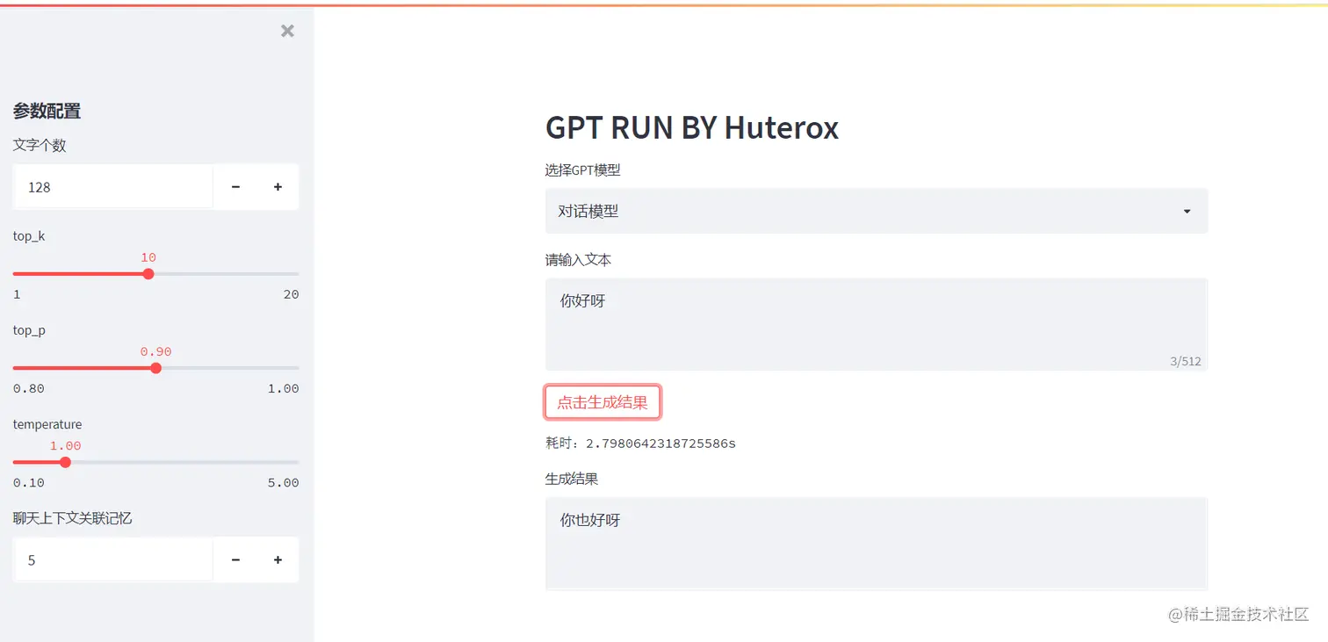Decrease 聊天上下文关联记忆 with minus button
The height and width of the screenshot is (642, 1328).
pyautogui.click(x=235, y=559)
